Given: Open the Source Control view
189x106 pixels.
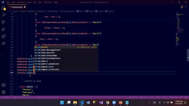Looking at the screenshot, I should pyautogui.click(x=4, y=22).
